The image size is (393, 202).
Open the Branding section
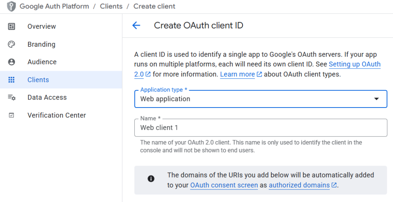coord(61,44)
